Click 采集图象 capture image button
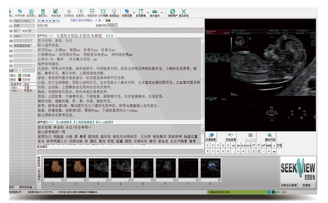Viewport: 328px width, 203px height. (x=211, y=137)
